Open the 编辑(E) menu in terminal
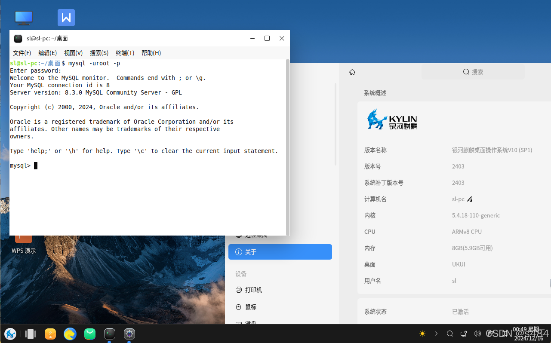 point(48,53)
